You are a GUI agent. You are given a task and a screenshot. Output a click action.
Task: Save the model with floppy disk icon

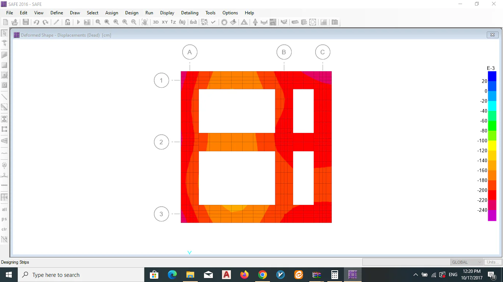[x=26, y=22]
